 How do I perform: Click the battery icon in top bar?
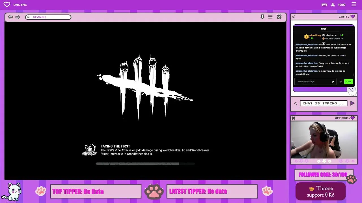coord(324,5)
